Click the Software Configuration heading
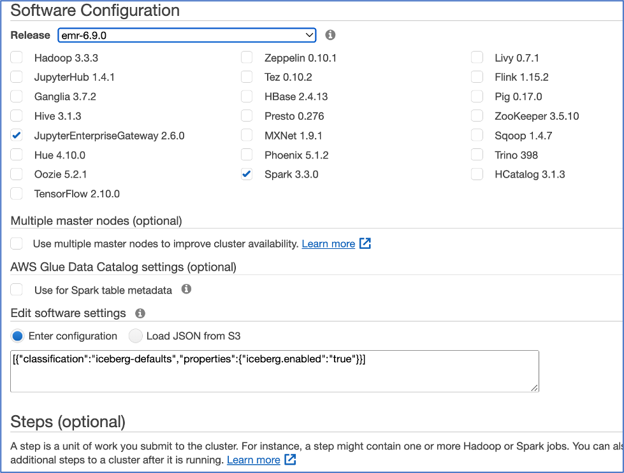Image resolution: width=624 pixels, height=473 pixels. [95, 10]
